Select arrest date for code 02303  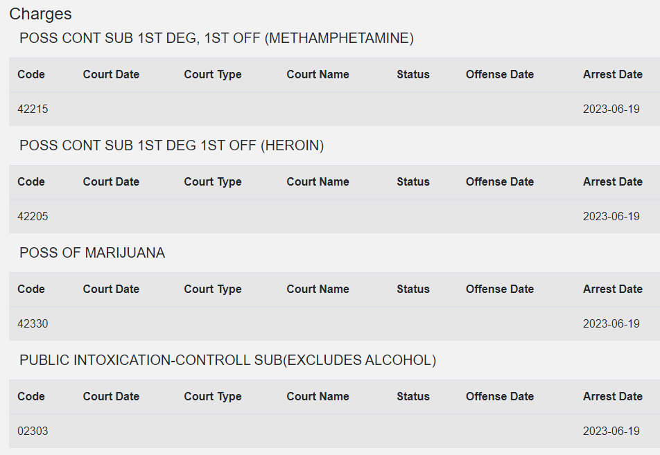[611, 431]
